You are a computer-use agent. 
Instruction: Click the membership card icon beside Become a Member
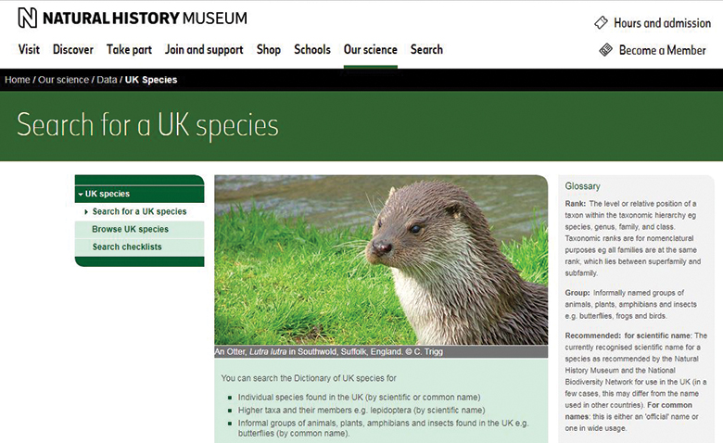(x=606, y=50)
